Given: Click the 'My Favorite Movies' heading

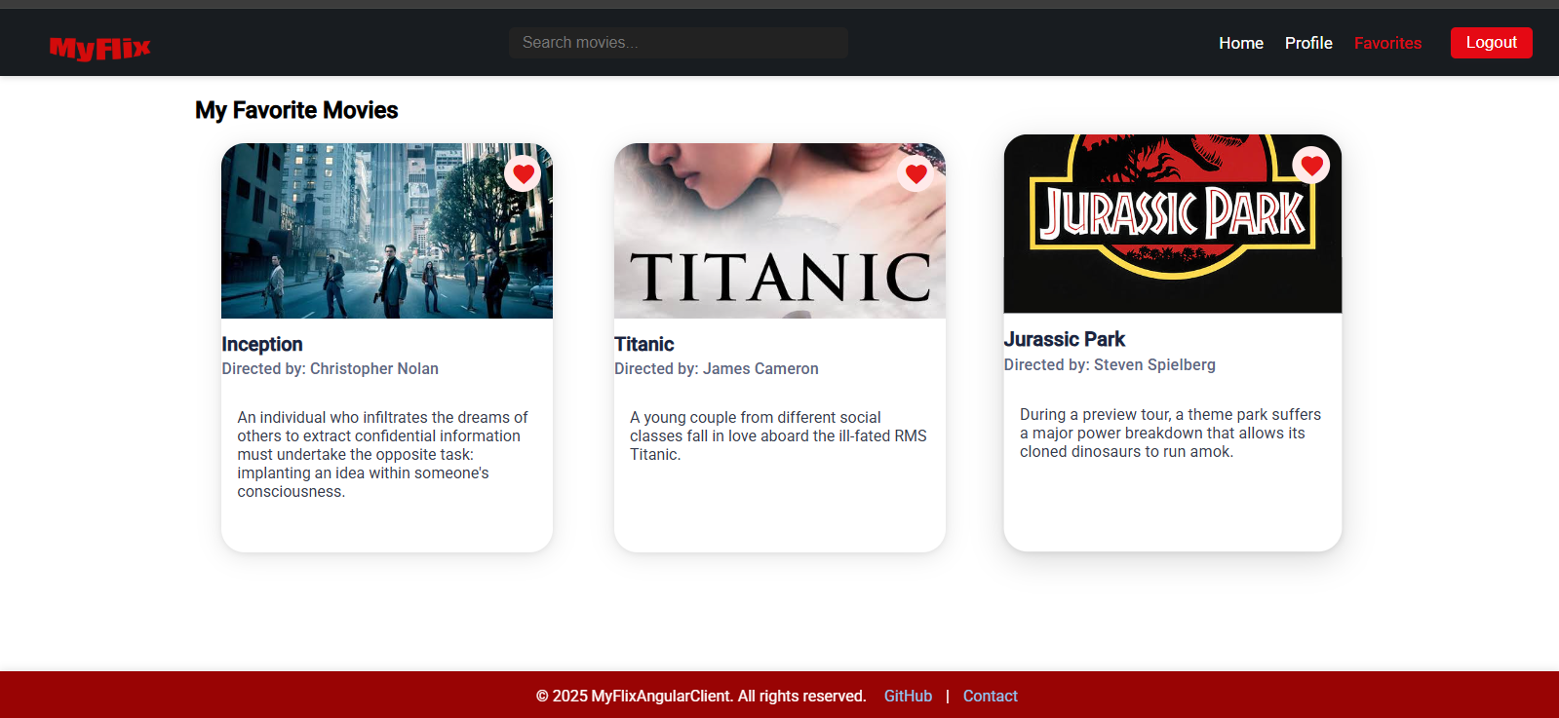Looking at the screenshot, I should coord(296,110).
